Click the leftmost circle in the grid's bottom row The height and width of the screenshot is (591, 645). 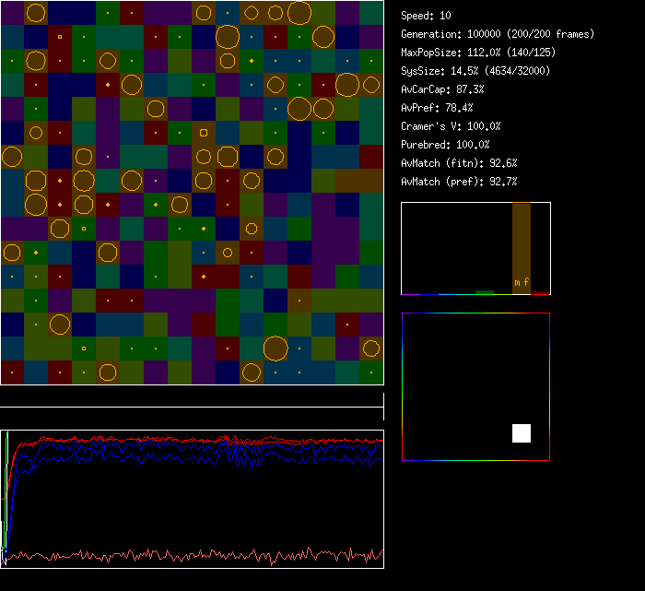(x=108, y=372)
